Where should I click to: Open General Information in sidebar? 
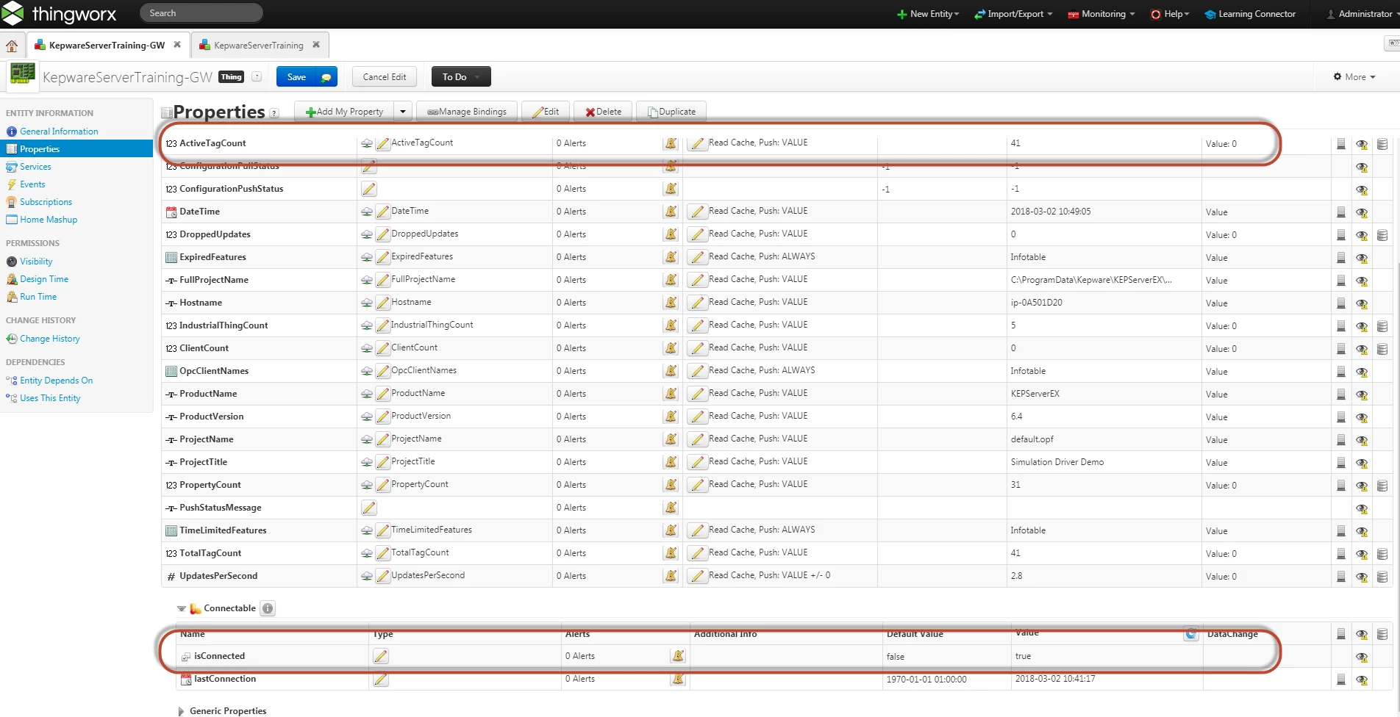59,131
